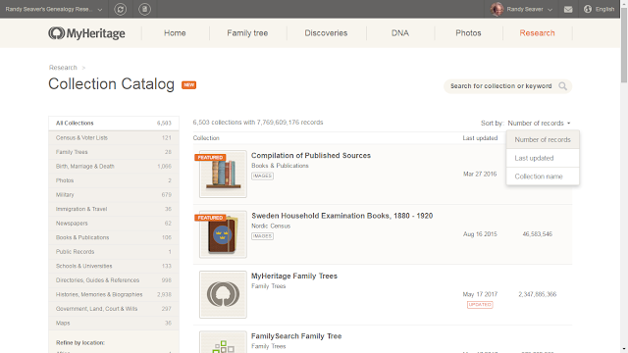Open the Discoveries menu
Screen dimensions: 628x353
(x=326, y=33)
